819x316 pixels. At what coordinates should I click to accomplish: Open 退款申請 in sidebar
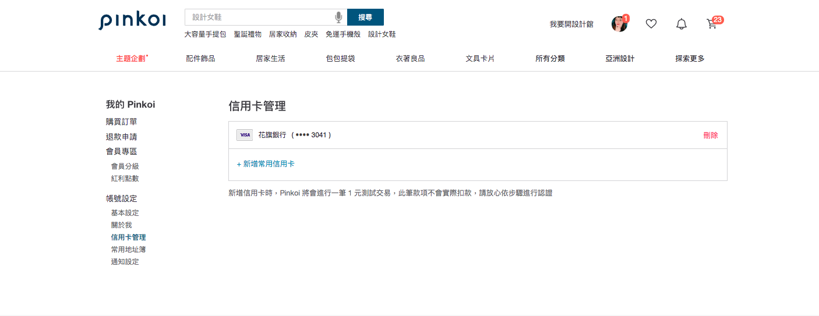tap(121, 137)
